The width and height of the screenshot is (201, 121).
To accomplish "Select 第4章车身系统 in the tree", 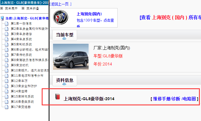I will click(21, 39).
